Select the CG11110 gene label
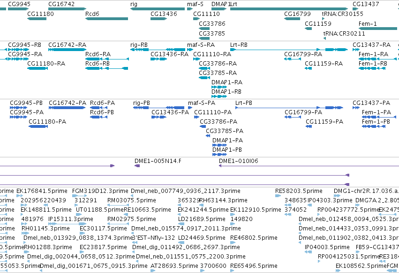The height and width of the screenshot is (273, 399). pos(206,14)
